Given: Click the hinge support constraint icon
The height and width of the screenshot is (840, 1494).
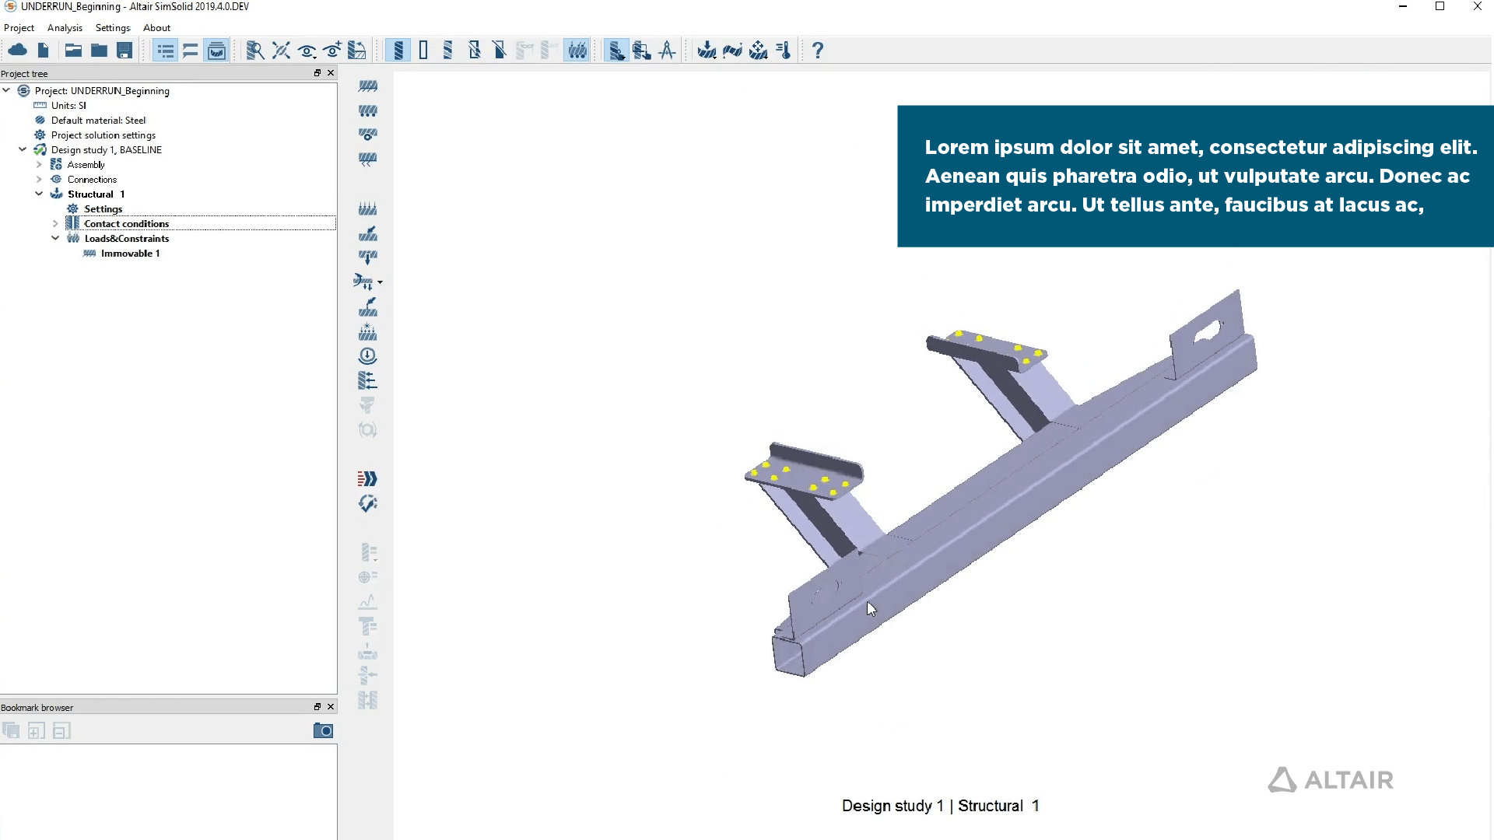Looking at the screenshot, I should (x=368, y=135).
